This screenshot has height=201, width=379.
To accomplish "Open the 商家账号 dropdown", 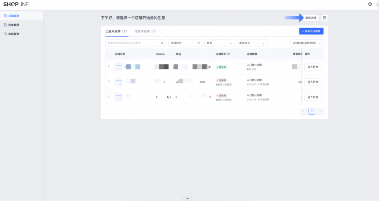I will click(252, 43).
